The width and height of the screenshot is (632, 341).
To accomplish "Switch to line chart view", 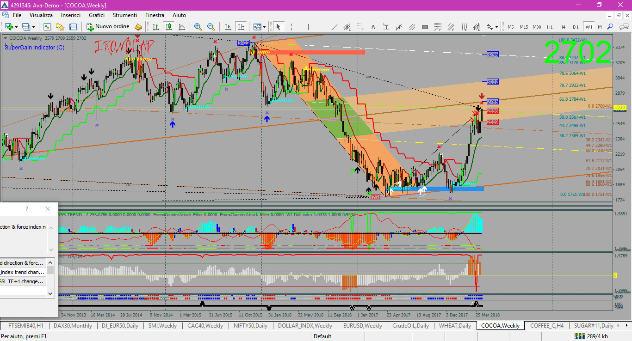I will [x=182, y=27].
